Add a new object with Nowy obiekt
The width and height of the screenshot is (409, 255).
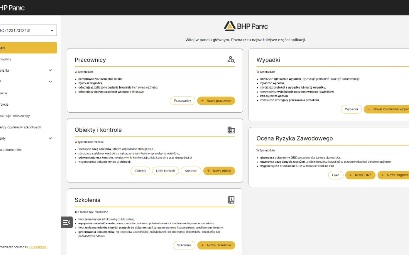pyautogui.click(x=219, y=171)
